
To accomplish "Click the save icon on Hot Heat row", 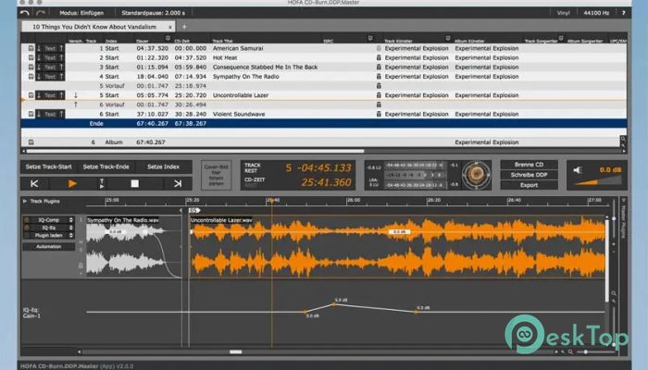I will click(x=31, y=57).
